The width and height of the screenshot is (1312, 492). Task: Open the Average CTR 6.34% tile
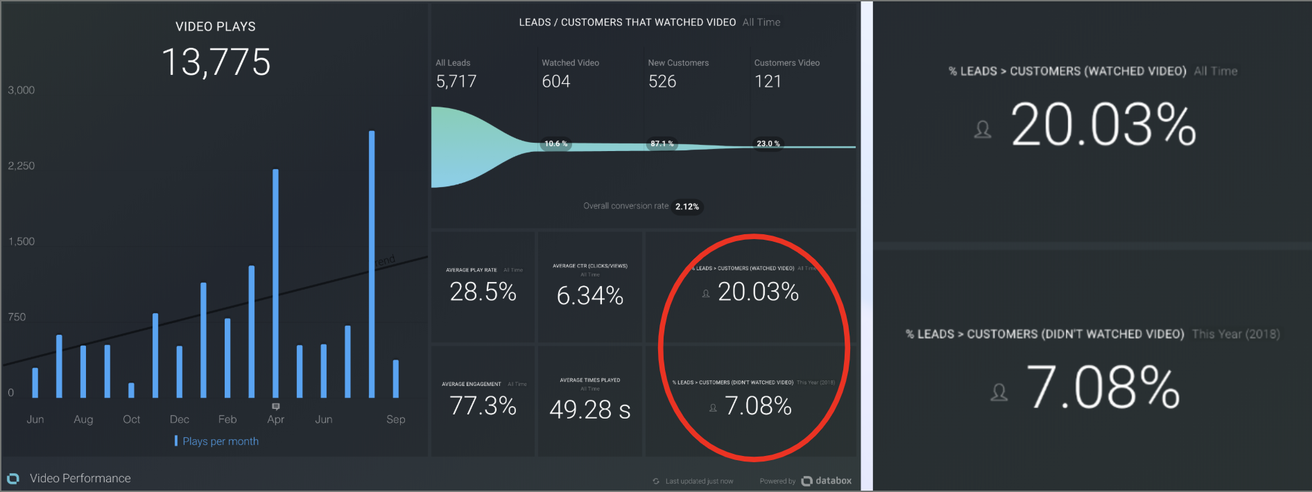pyautogui.click(x=590, y=287)
